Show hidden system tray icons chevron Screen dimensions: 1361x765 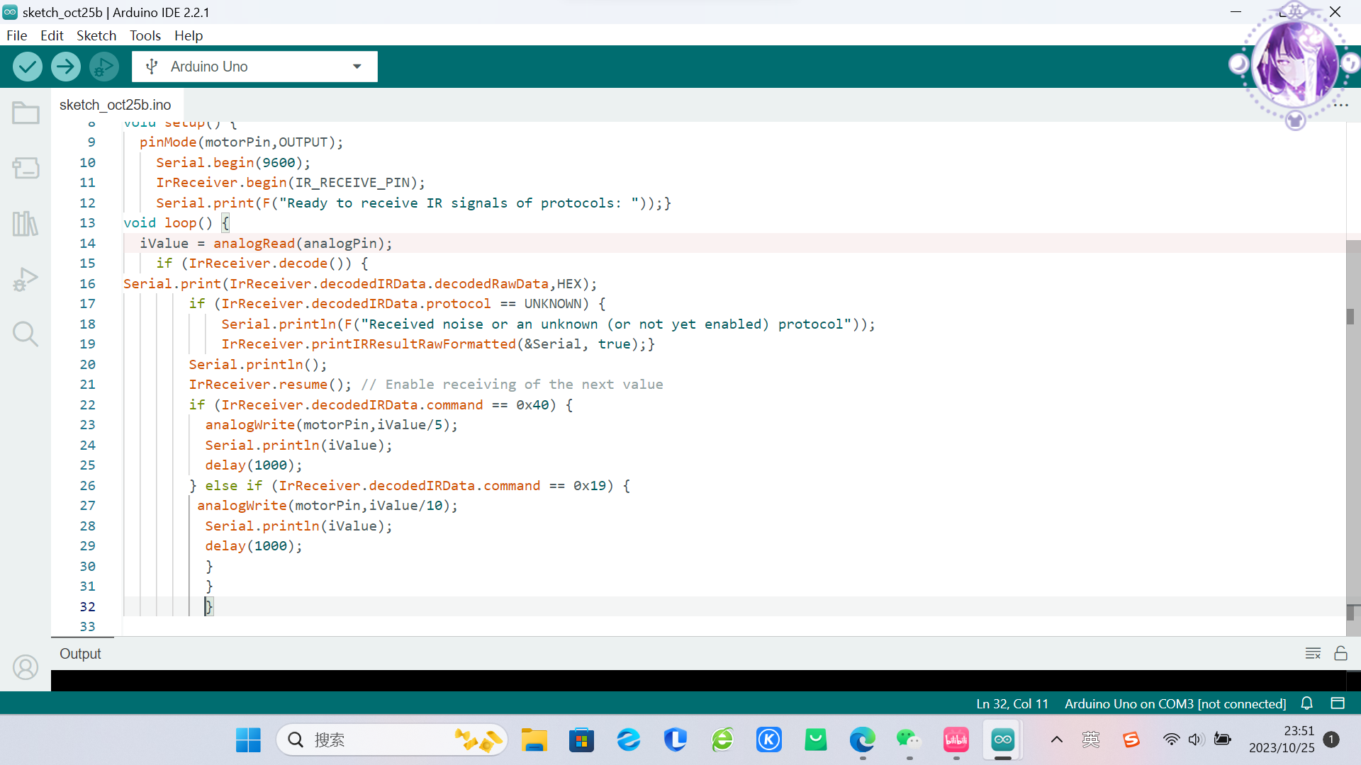1056,740
